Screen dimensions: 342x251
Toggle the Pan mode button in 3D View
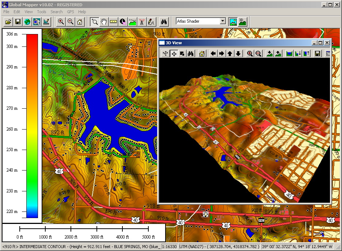click(x=174, y=53)
